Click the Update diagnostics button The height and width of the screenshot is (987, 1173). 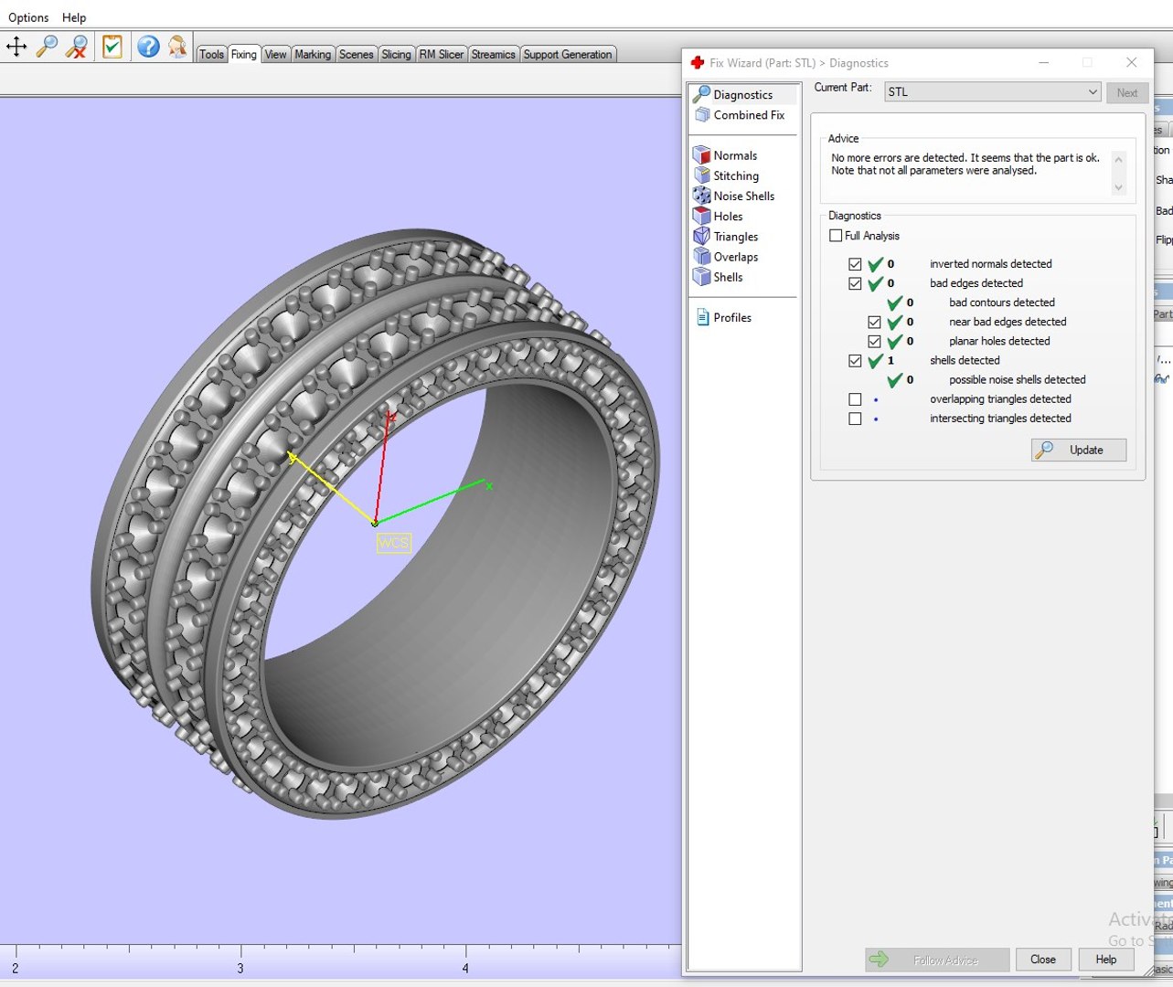pyautogui.click(x=1079, y=450)
